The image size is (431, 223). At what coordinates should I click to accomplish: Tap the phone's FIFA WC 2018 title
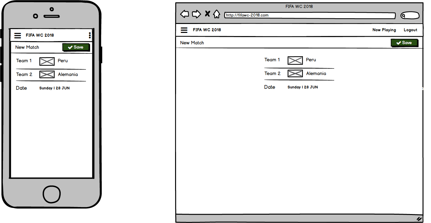[x=40, y=35]
